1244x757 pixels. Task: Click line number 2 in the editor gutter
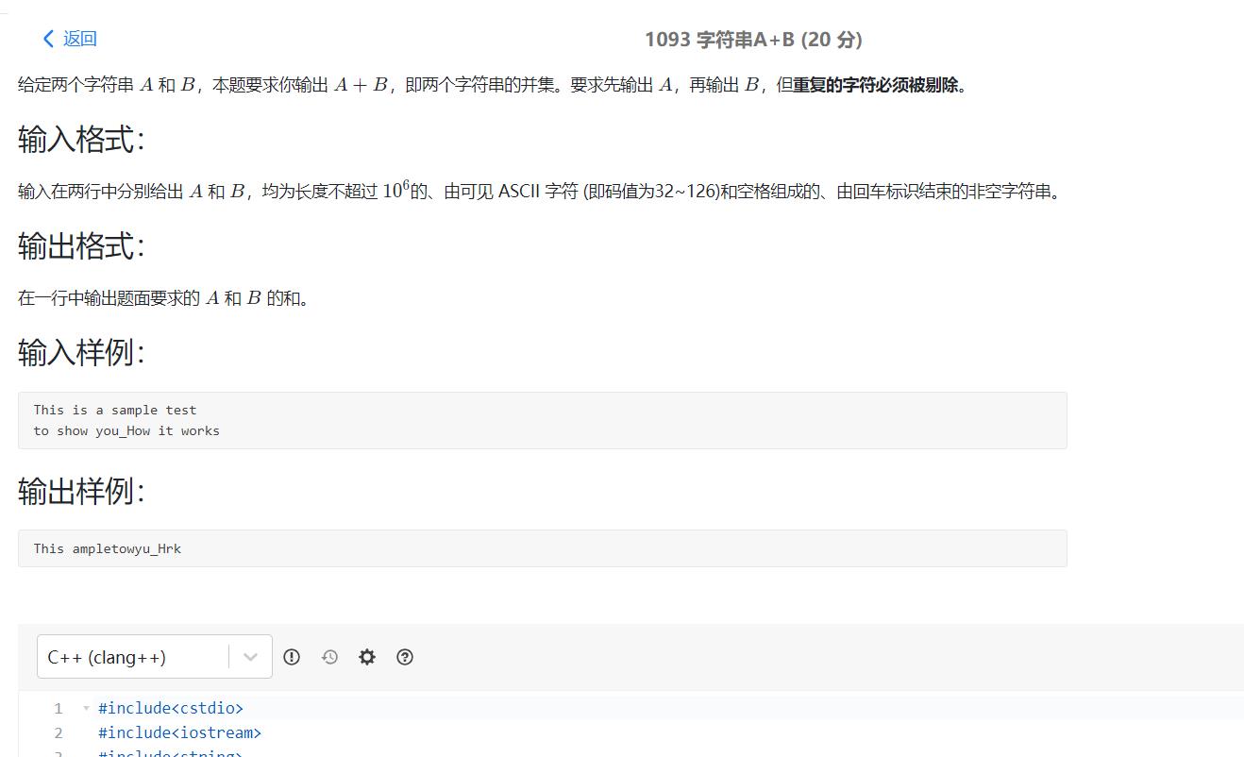pyautogui.click(x=58, y=732)
